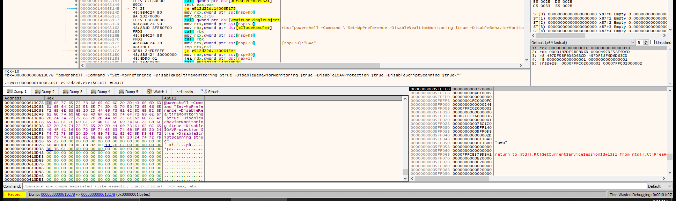The width and height of the screenshot is (676, 201).
Task: Increase the argument count spinner
Action: pyautogui.click(x=646, y=41)
